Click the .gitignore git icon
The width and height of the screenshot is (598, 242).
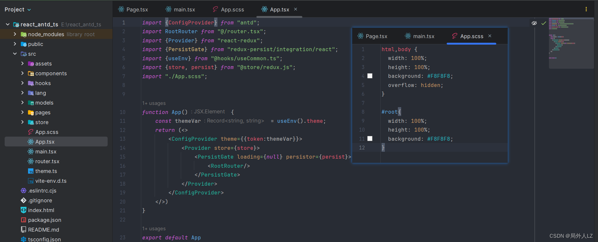[x=24, y=200]
